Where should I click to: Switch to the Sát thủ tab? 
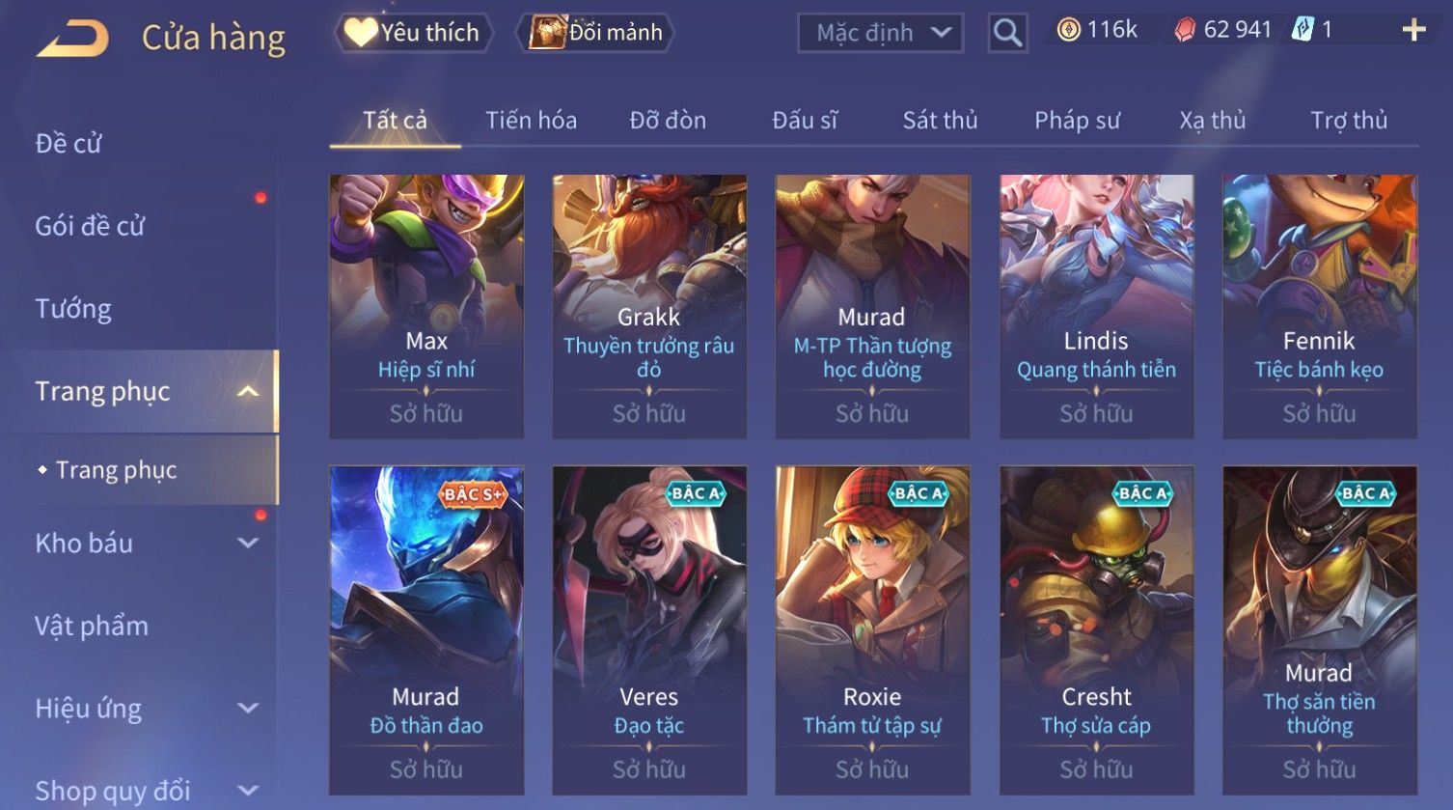point(940,121)
